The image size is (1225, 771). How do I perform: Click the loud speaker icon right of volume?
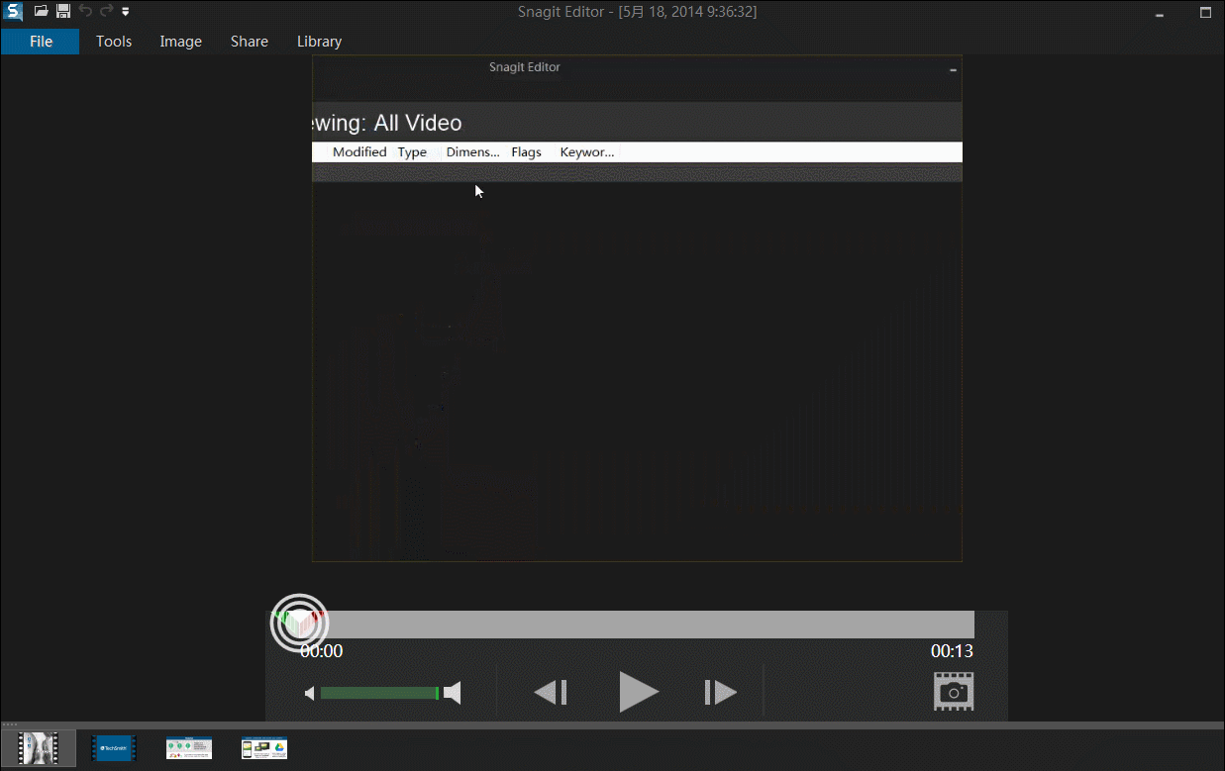[x=453, y=693]
